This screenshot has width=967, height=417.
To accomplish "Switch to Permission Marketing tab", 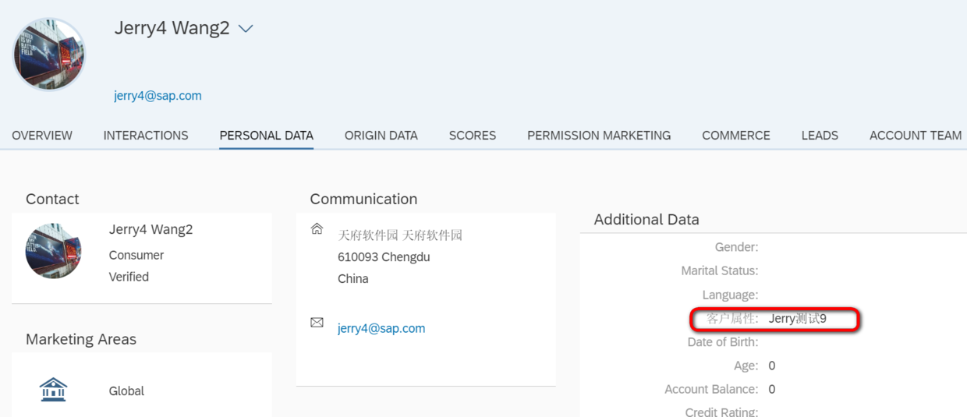I will pyautogui.click(x=599, y=136).
